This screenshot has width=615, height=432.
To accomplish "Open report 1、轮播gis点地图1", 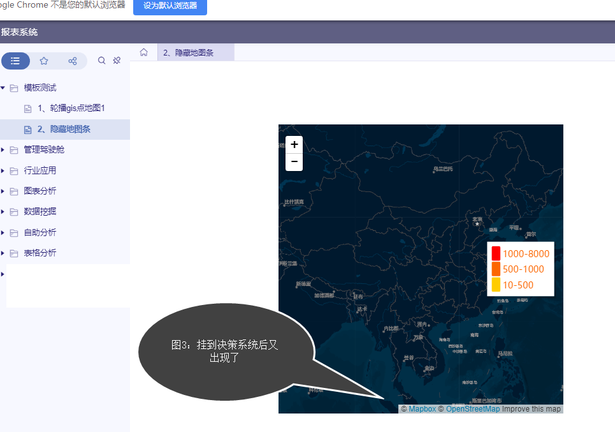I will pyautogui.click(x=71, y=108).
